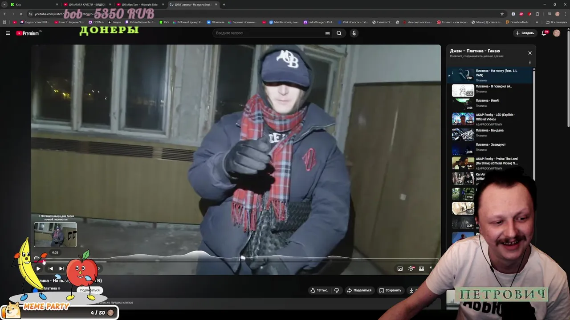Enter fullscreen mode
Image resolution: width=570 pixels, height=320 pixels.
pos(432,268)
